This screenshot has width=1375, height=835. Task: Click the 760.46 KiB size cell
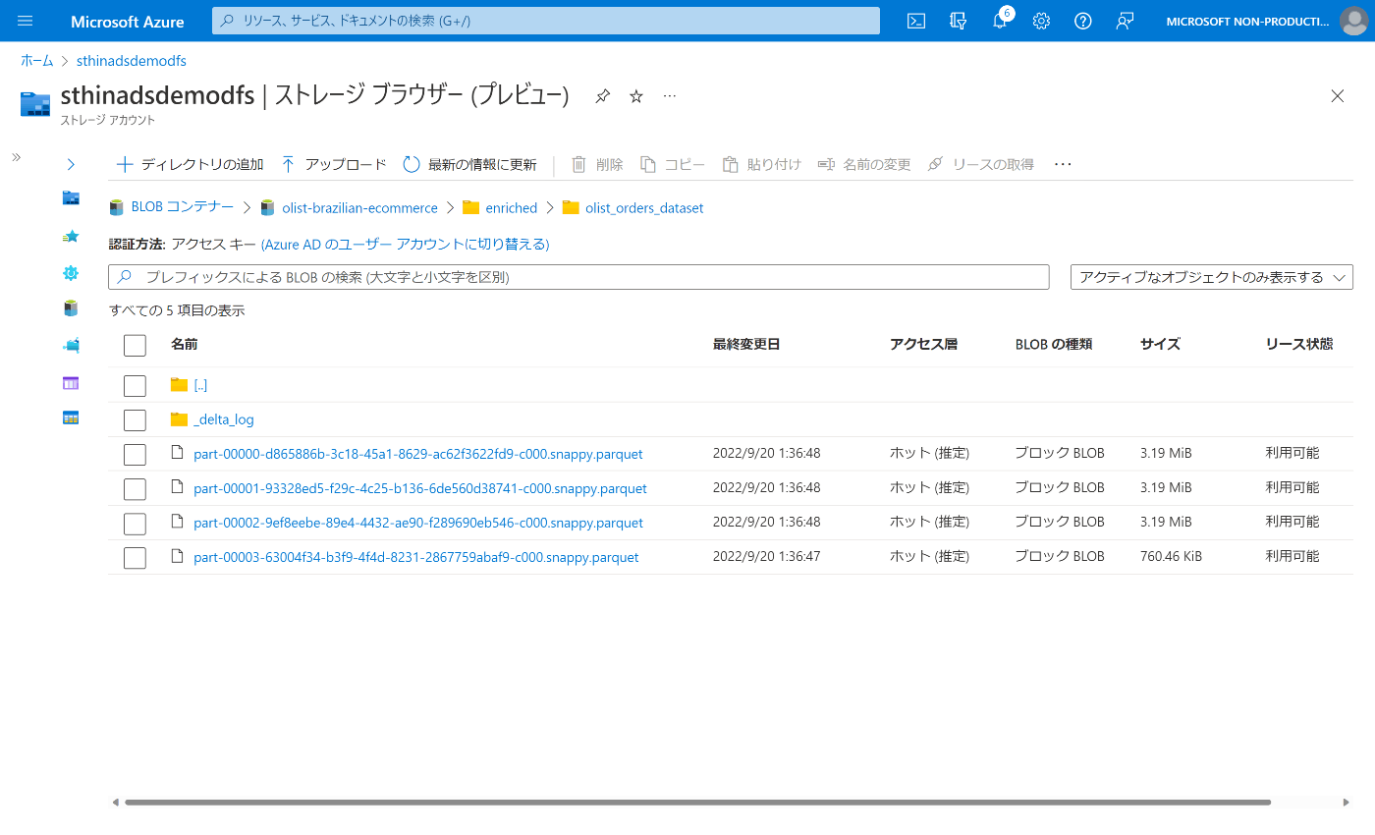point(1171,557)
